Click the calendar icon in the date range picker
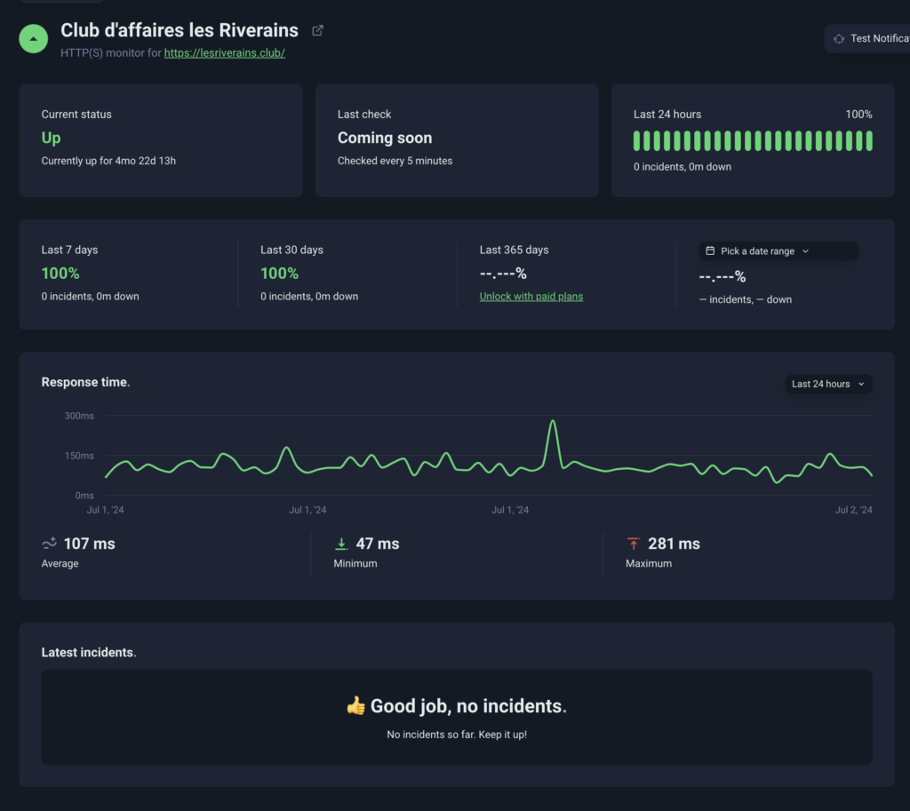The height and width of the screenshot is (811, 910). pos(710,251)
